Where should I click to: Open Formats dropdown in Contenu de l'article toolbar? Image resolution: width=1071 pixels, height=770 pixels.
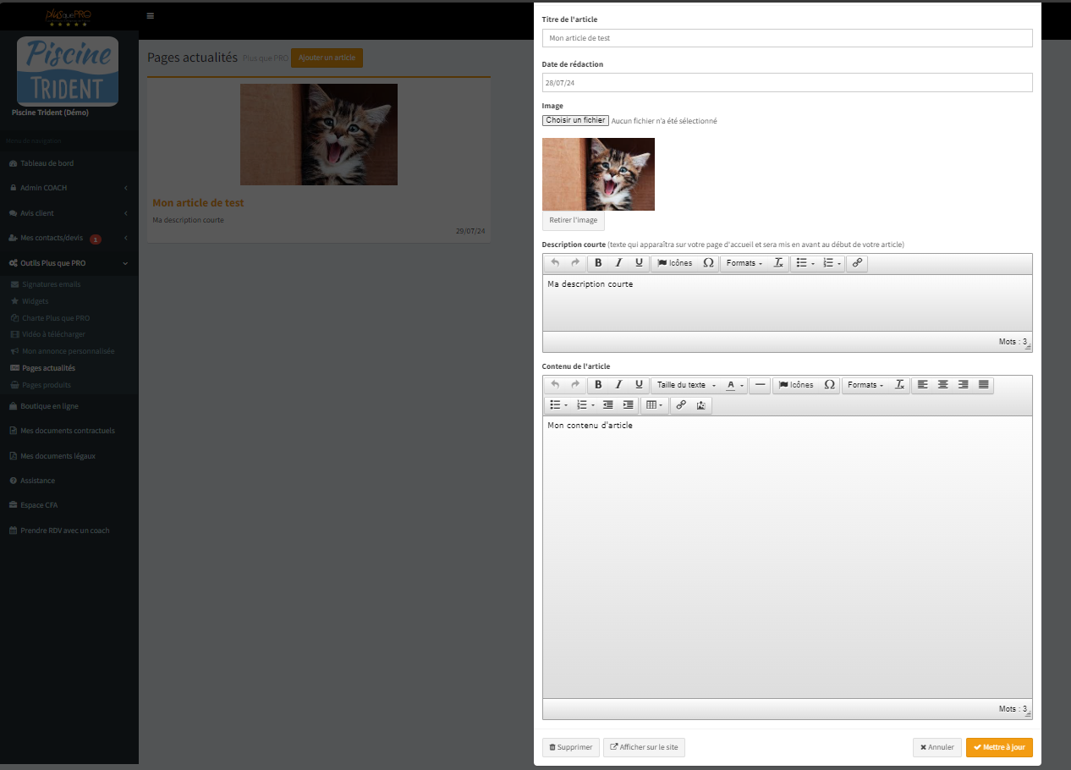coord(865,385)
